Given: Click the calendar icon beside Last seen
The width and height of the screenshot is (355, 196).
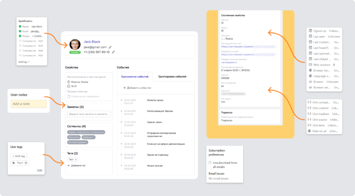Looking at the screenshot, I should [x=311, y=36].
